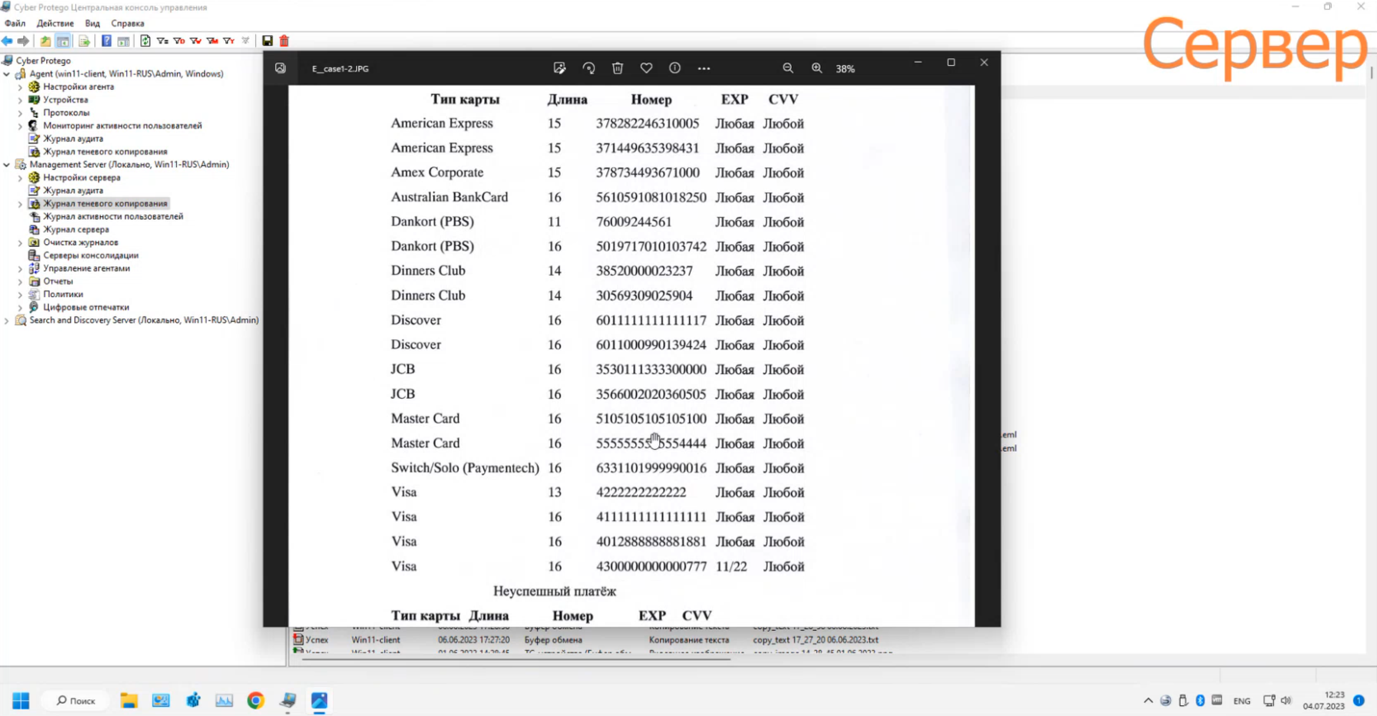Screen dimensions: 1377x716
Task: Add E_case1-2.JPG to favorites with the heart icon
Action: tap(646, 68)
